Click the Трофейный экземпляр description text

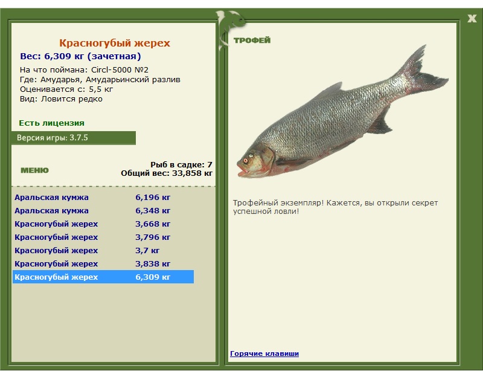(335, 207)
